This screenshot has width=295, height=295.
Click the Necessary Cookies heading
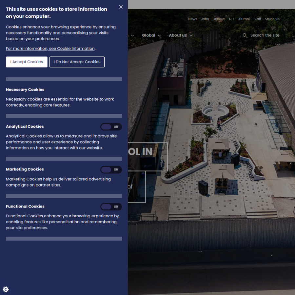pos(25,89)
